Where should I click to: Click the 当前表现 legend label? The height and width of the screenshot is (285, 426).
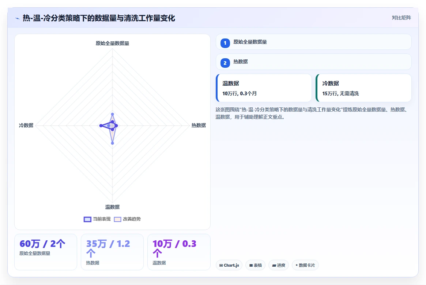coord(102,219)
